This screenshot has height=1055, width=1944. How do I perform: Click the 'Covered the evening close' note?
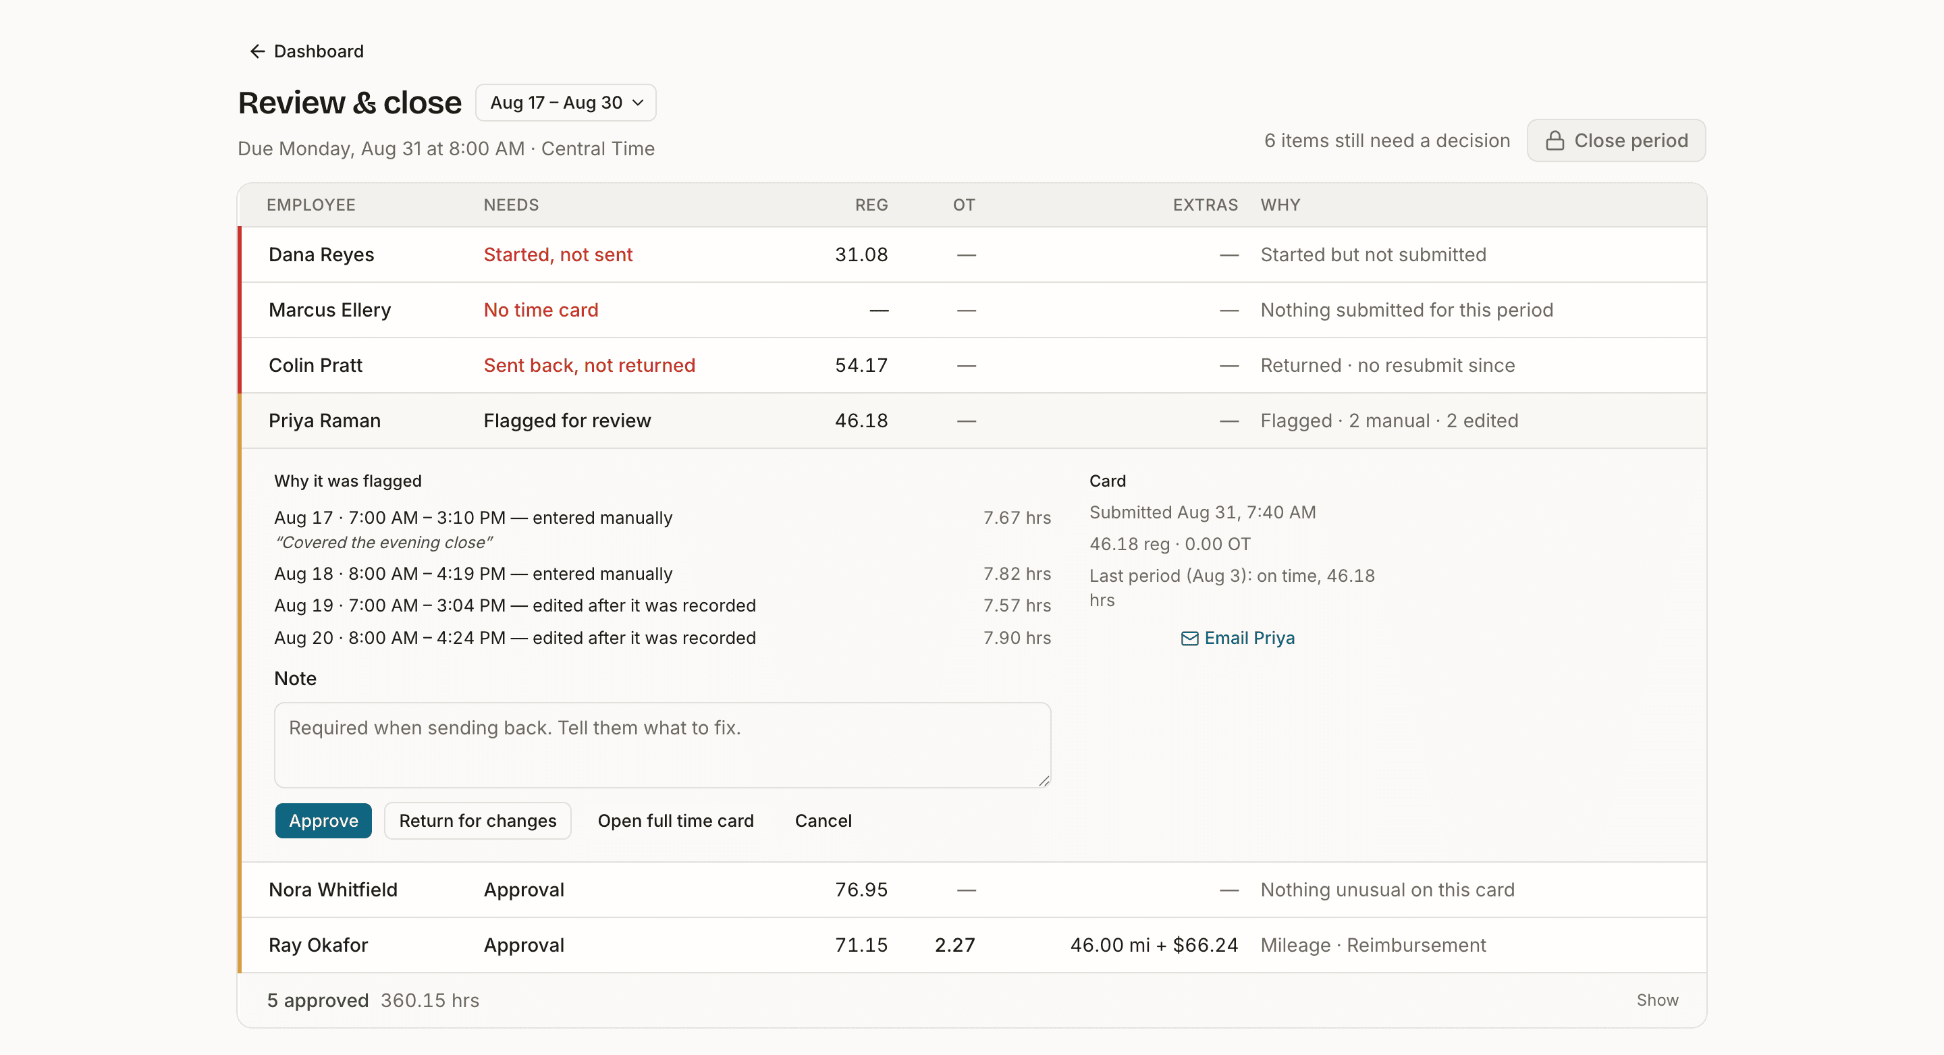pos(383,543)
